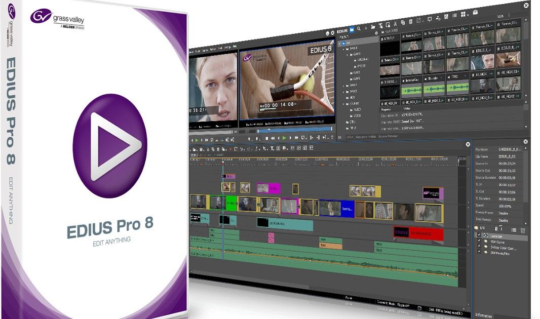Click the export clip icon in the bin

[419, 20]
